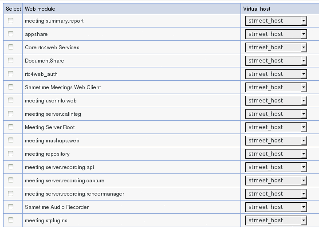Select the meeting.stplugins checkbox

[11, 220]
